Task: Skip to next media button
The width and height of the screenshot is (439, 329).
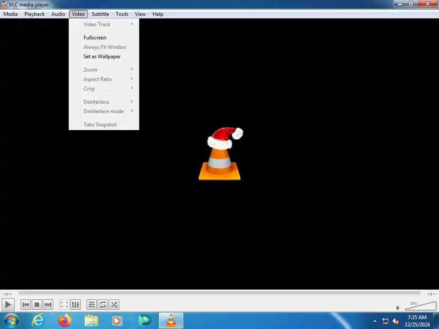Action: click(48, 305)
